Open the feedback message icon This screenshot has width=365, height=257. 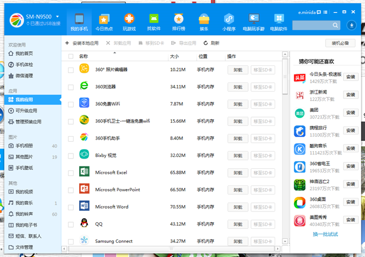[319, 12]
